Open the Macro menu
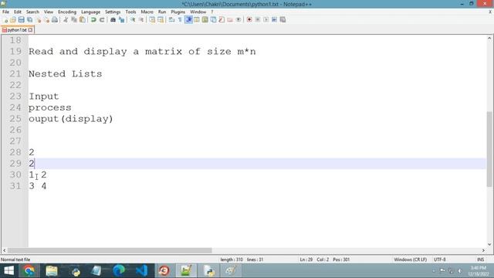This screenshot has width=494, height=278. coord(147,12)
